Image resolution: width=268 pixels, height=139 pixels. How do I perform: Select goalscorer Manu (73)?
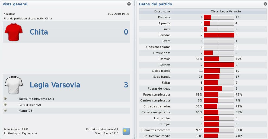[26, 111]
